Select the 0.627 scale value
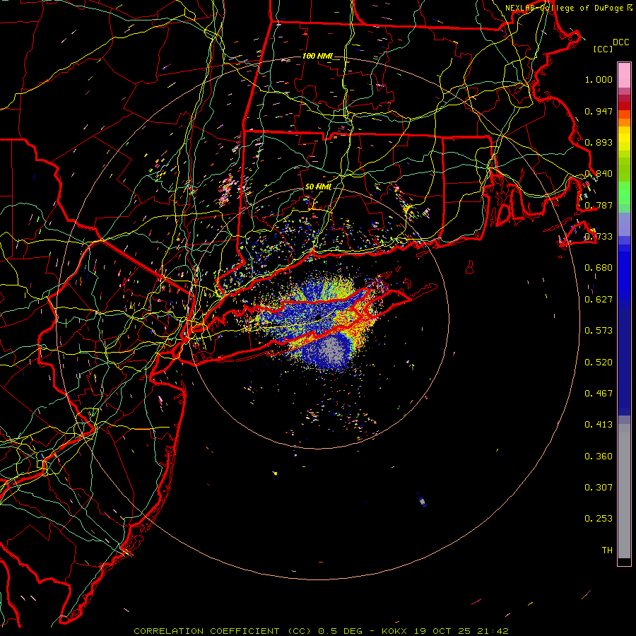This screenshot has height=636, width=636. 599,300
